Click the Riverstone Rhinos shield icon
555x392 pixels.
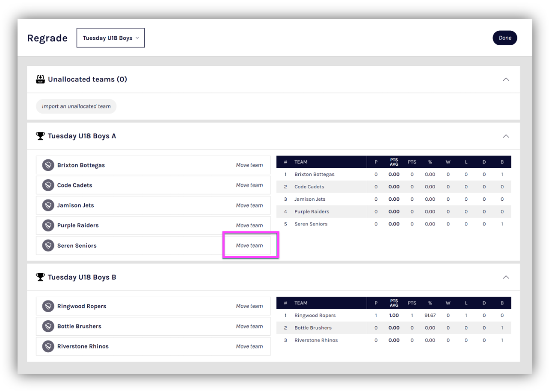tap(48, 346)
